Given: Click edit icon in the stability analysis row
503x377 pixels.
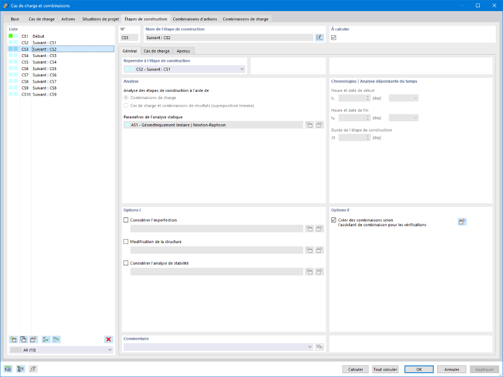Looking at the screenshot, I should [319, 272].
